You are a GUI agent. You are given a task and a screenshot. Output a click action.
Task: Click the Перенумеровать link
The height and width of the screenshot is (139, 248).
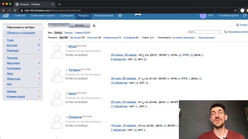(x=207, y=37)
